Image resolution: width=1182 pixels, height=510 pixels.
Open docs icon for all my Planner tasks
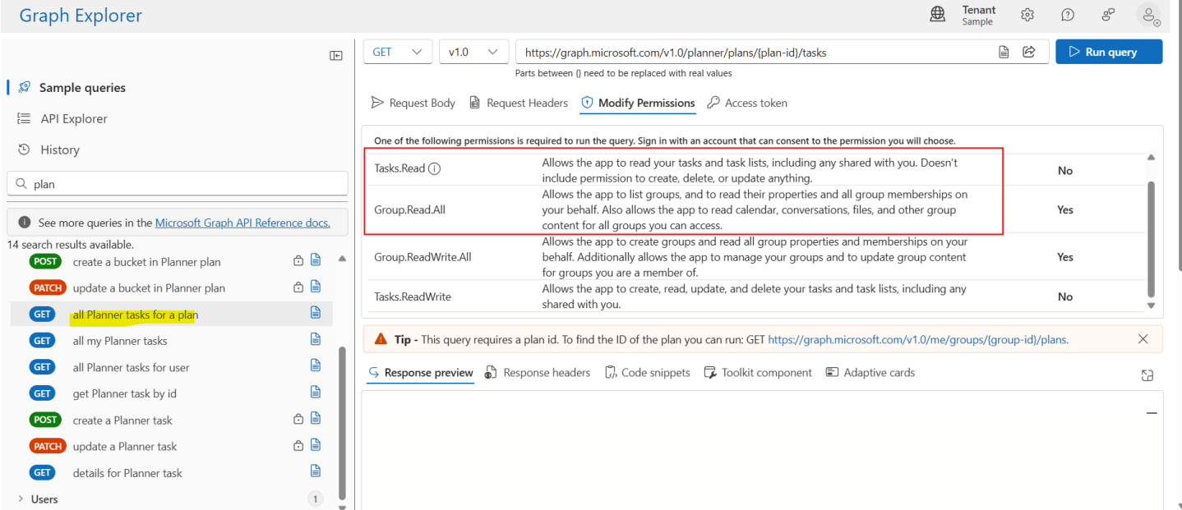point(316,339)
